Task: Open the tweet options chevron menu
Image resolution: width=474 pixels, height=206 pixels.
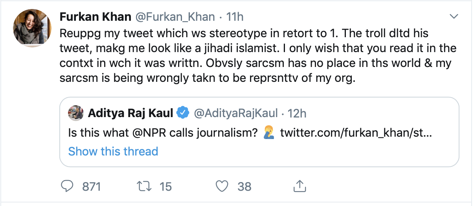Action: point(454,16)
